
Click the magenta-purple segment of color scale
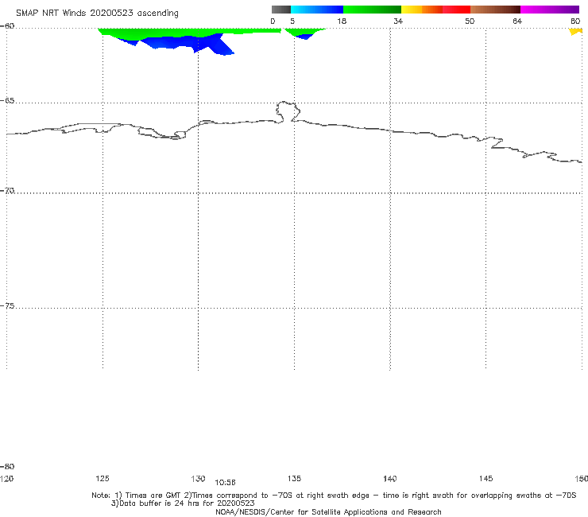(x=550, y=10)
